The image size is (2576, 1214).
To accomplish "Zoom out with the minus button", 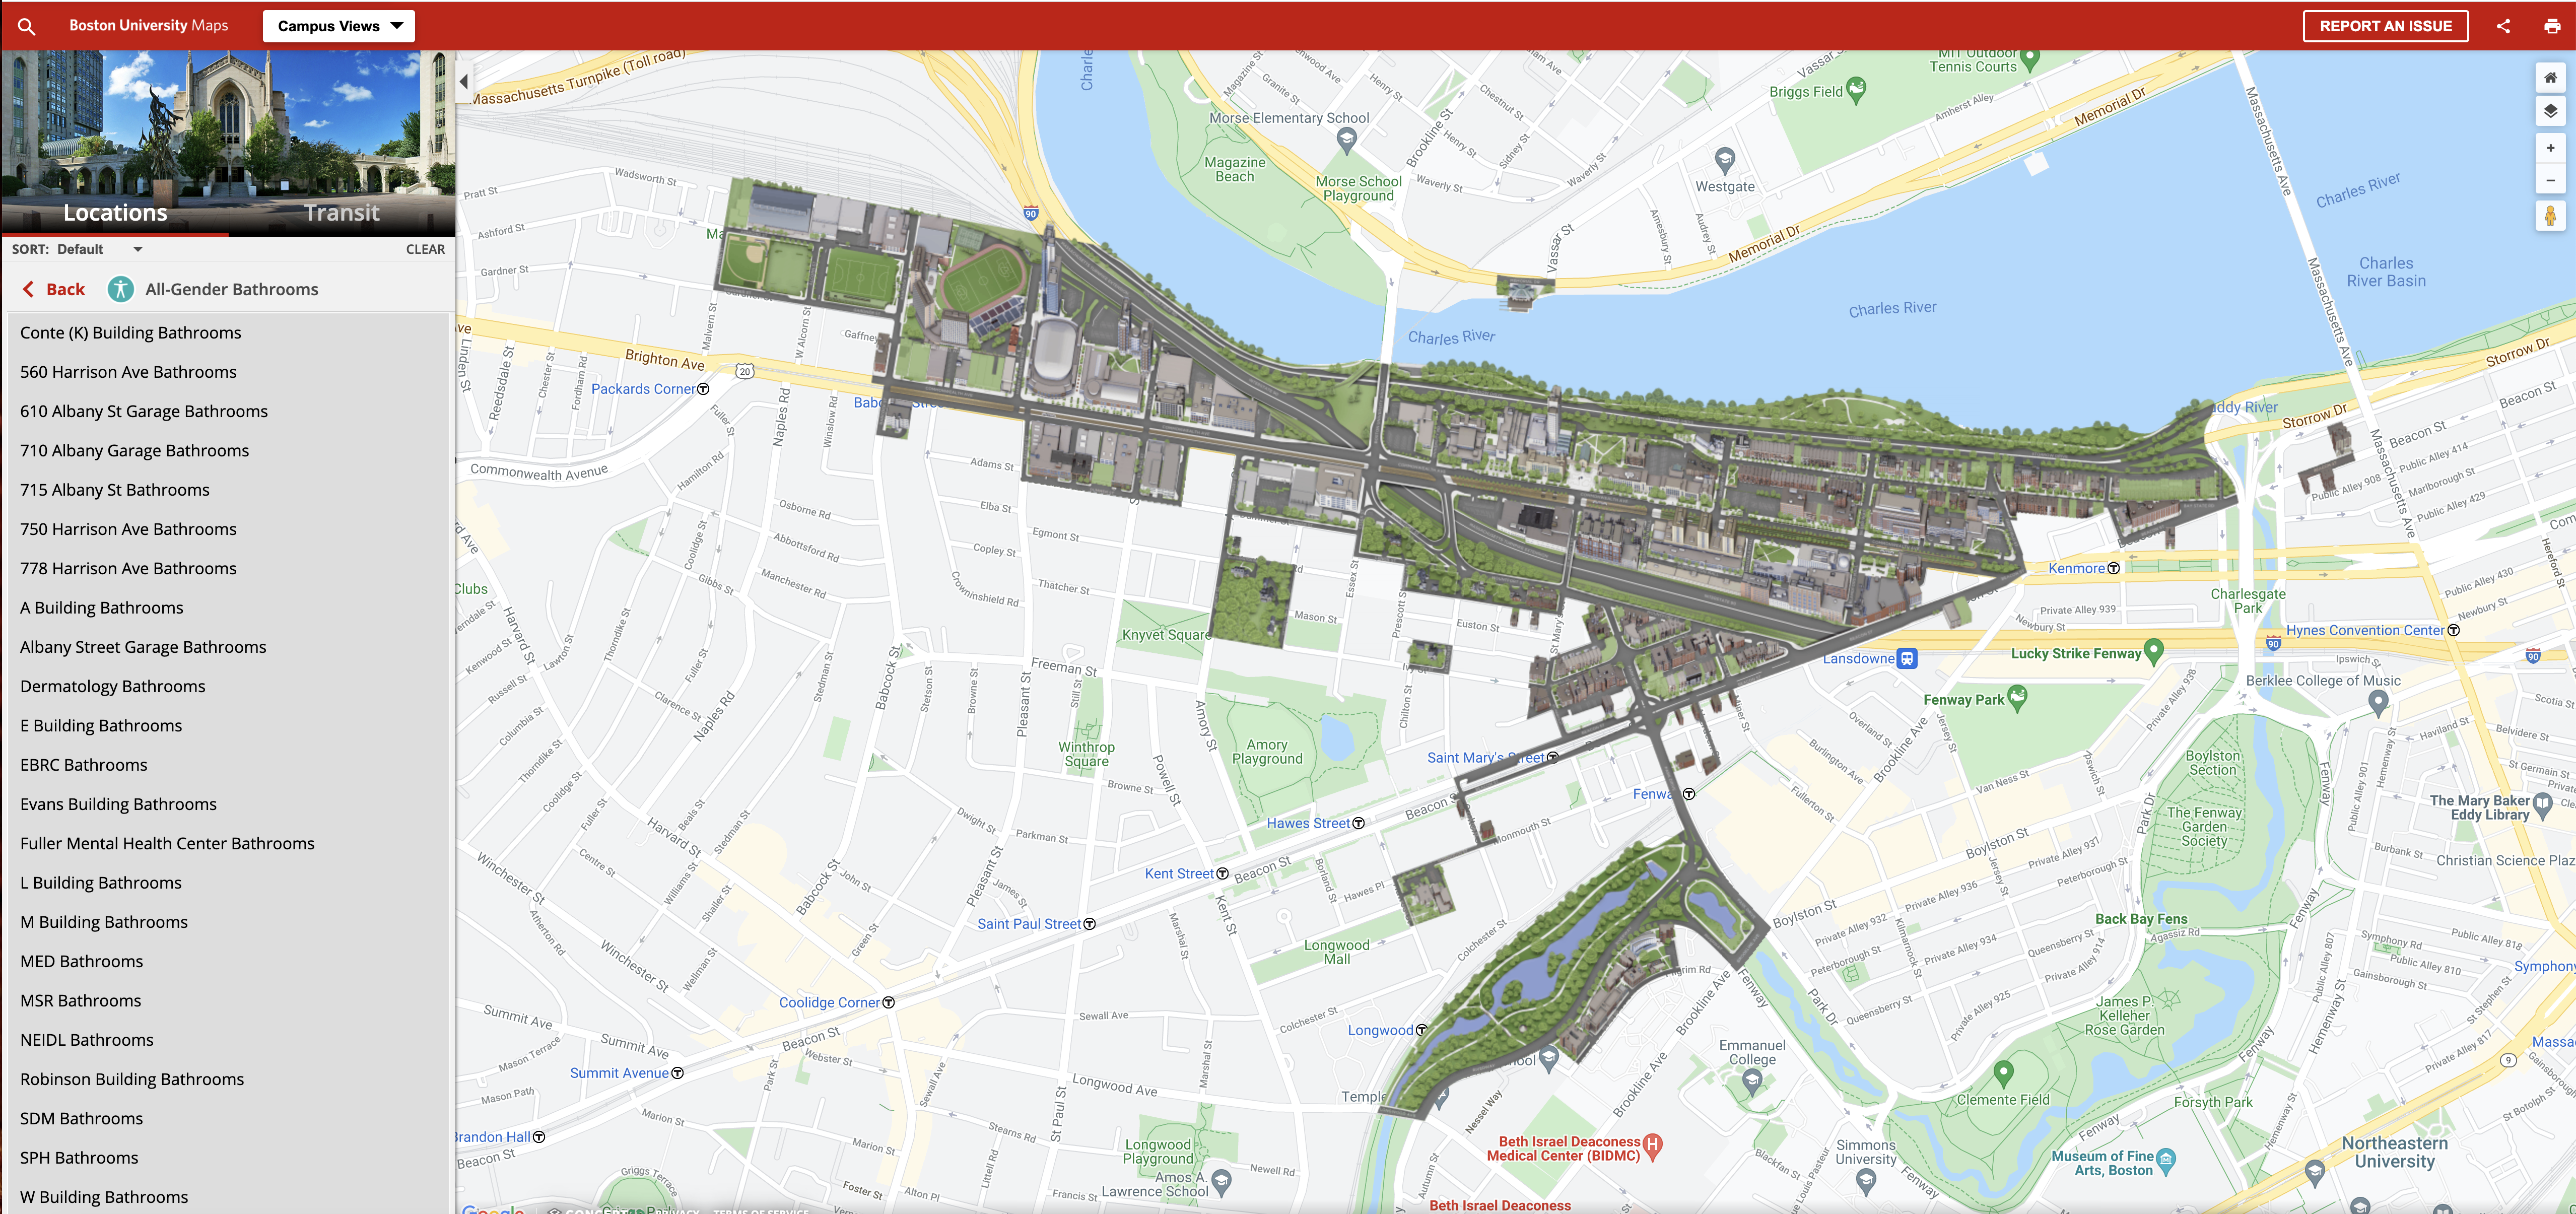I will 2550,180.
